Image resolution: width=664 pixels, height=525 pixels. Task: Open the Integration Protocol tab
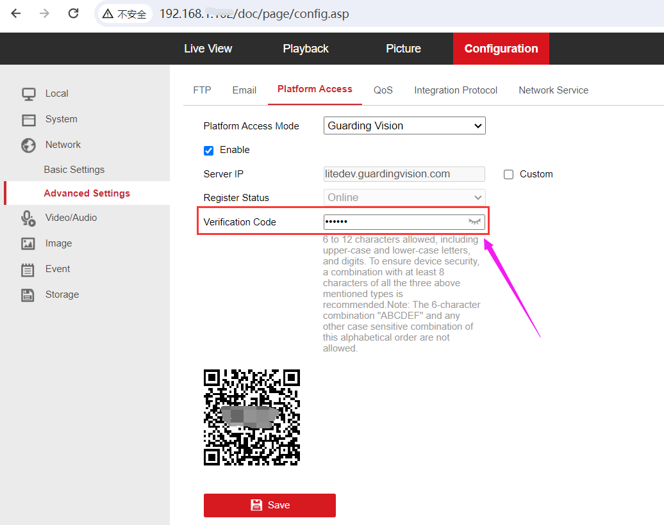(455, 90)
